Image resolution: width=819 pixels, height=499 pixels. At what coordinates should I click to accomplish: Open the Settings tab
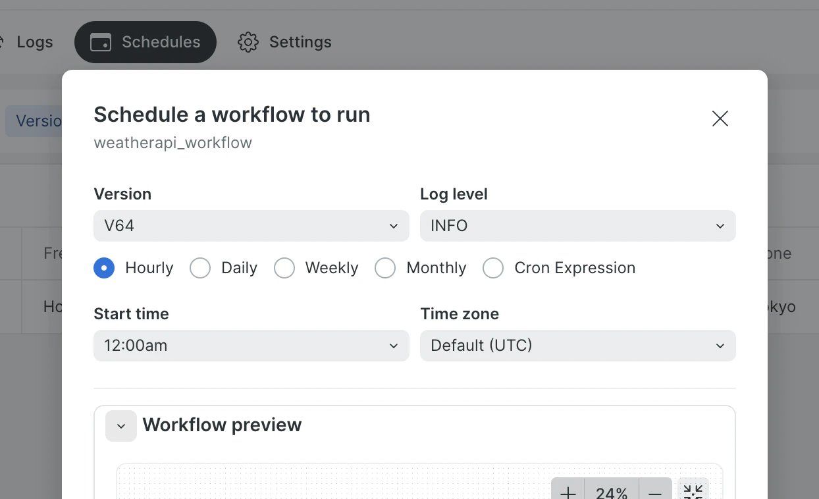point(284,42)
